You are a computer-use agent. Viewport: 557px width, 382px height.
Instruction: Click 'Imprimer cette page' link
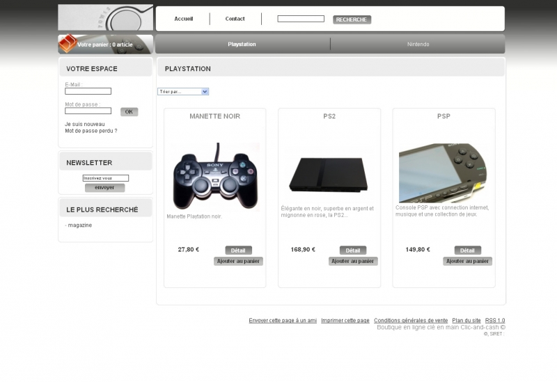pos(345,321)
